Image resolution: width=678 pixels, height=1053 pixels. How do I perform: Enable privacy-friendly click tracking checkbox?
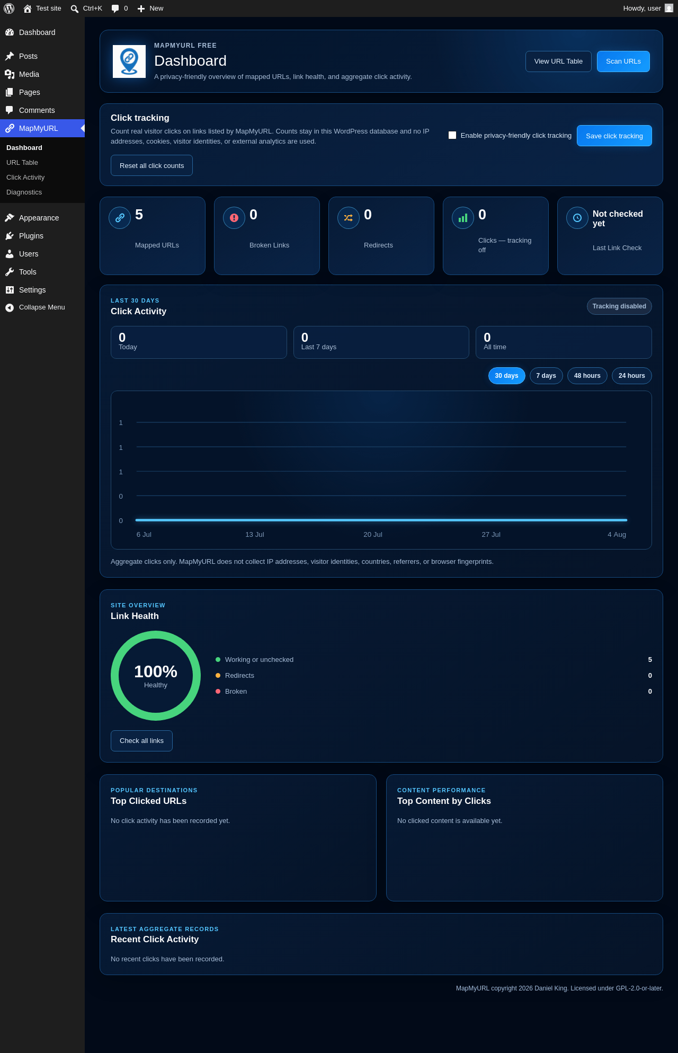tap(452, 135)
